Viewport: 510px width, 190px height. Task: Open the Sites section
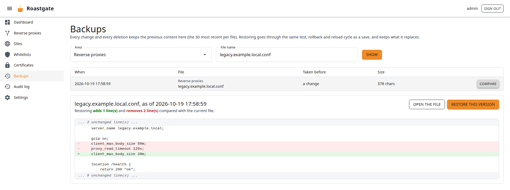pos(32,44)
